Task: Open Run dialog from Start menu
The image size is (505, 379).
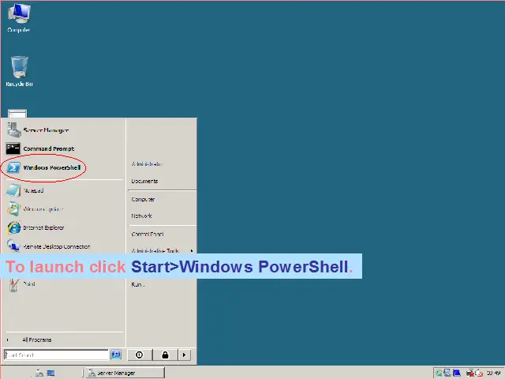Action: point(138,284)
